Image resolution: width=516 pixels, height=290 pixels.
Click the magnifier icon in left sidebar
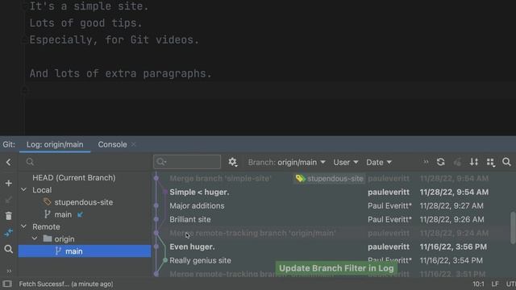[x=9, y=249]
